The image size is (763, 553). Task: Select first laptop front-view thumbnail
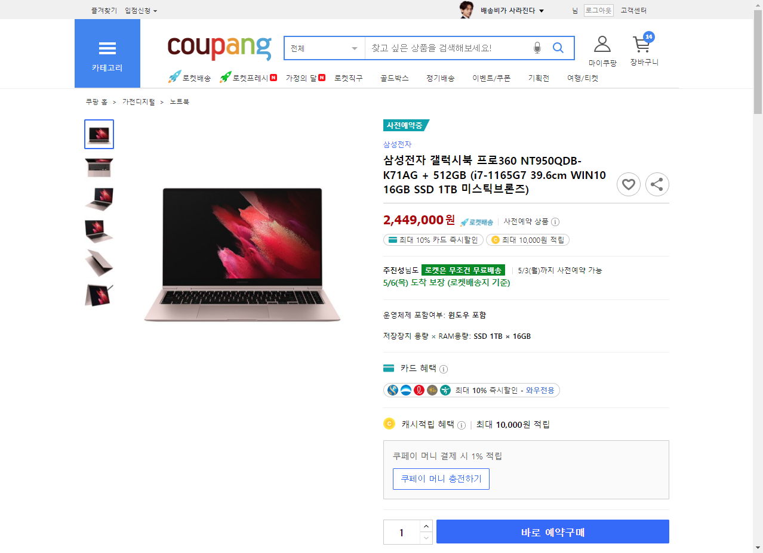(x=99, y=134)
